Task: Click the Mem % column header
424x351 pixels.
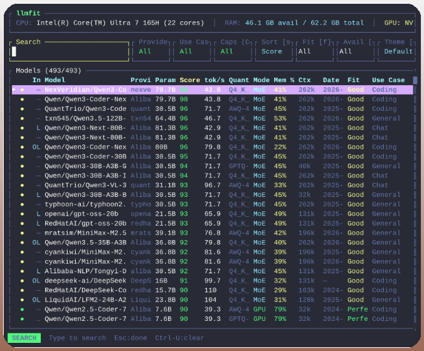Action: click(284, 80)
